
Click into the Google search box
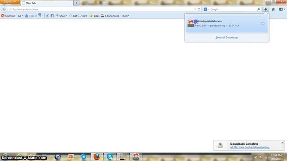point(233,9)
